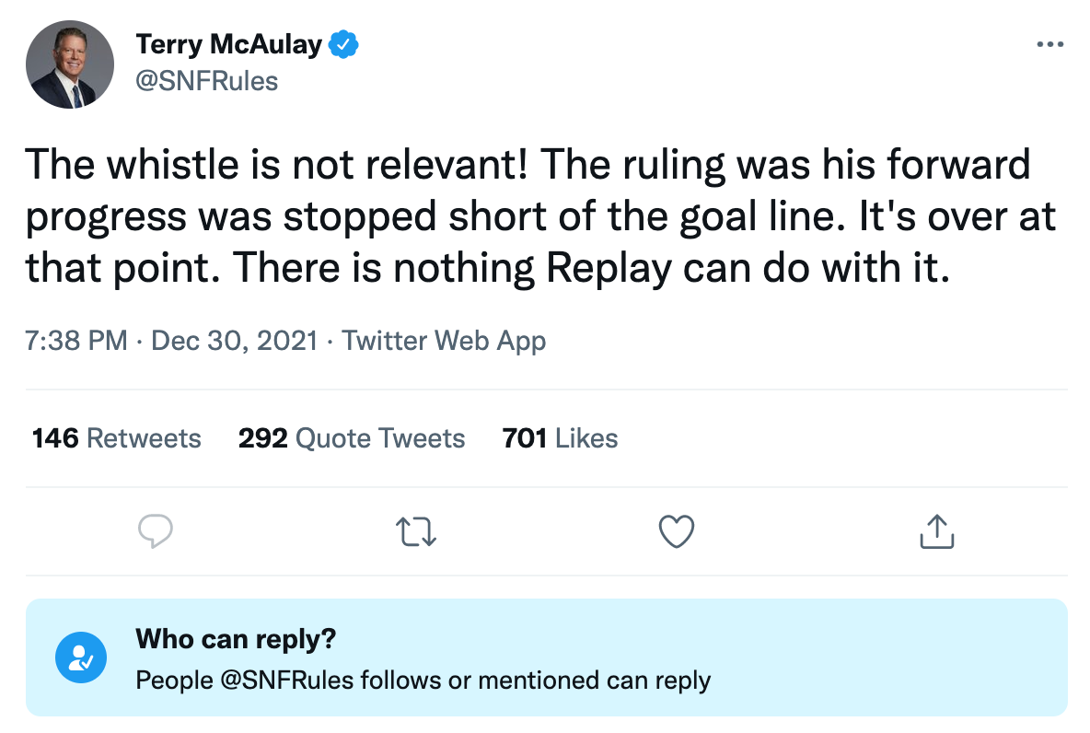This screenshot has height=733, width=1090.
Task: Open the @SNFRules handle below the name
Action: [x=206, y=81]
